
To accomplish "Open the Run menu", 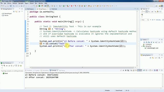I will tap(36, 3).
